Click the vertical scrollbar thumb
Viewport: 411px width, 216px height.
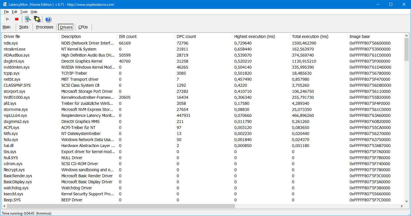coord(406,50)
